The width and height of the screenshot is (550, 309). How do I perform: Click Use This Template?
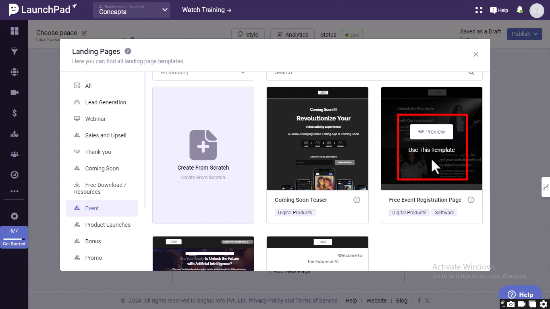(x=432, y=150)
